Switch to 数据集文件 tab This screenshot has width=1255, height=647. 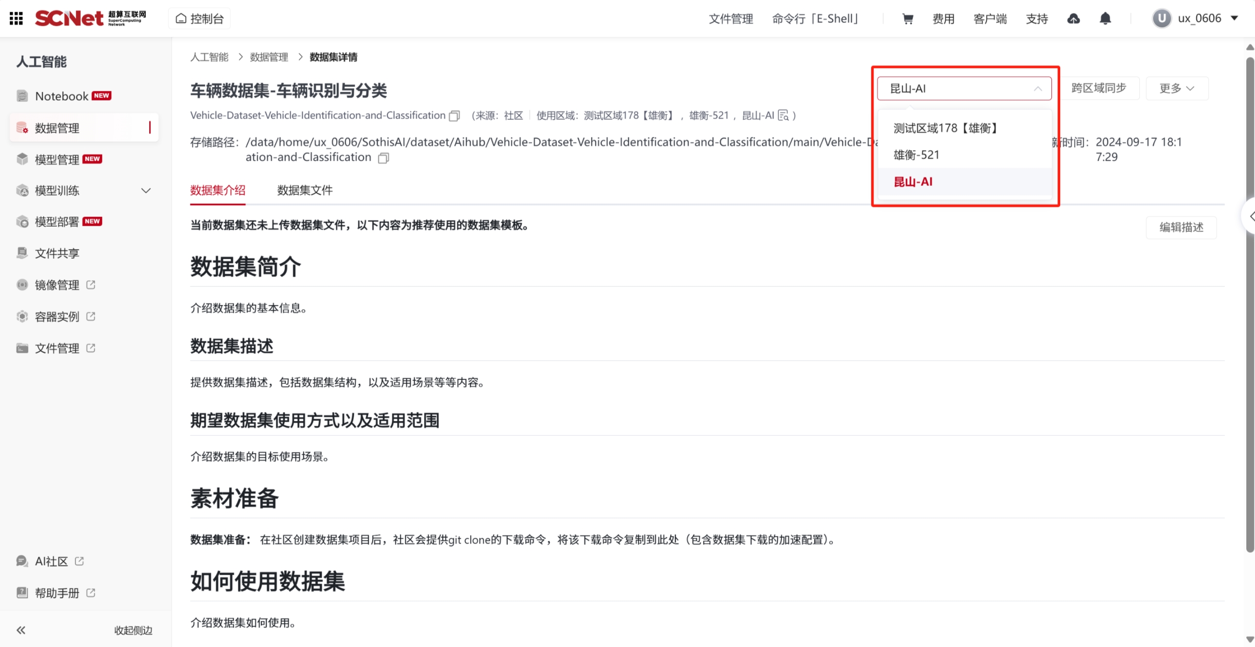pos(305,190)
